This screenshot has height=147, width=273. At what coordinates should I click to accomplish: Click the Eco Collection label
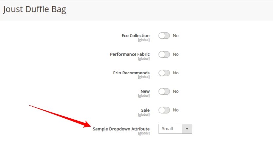(x=136, y=36)
